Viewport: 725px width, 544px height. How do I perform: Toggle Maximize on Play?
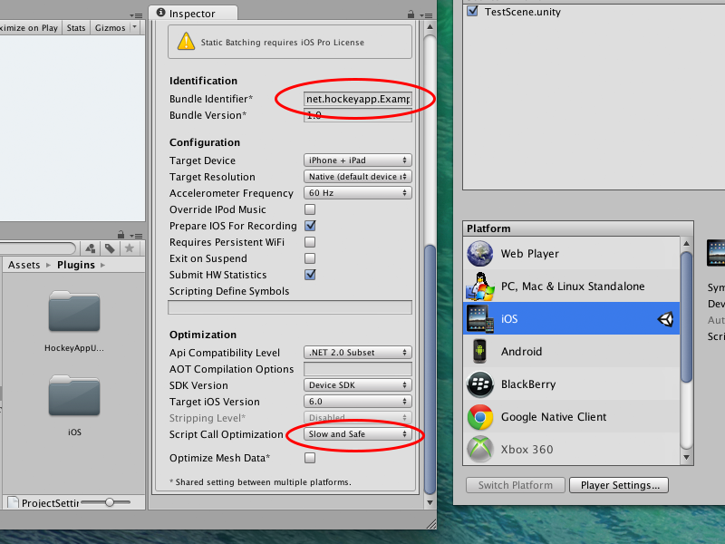(29, 28)
